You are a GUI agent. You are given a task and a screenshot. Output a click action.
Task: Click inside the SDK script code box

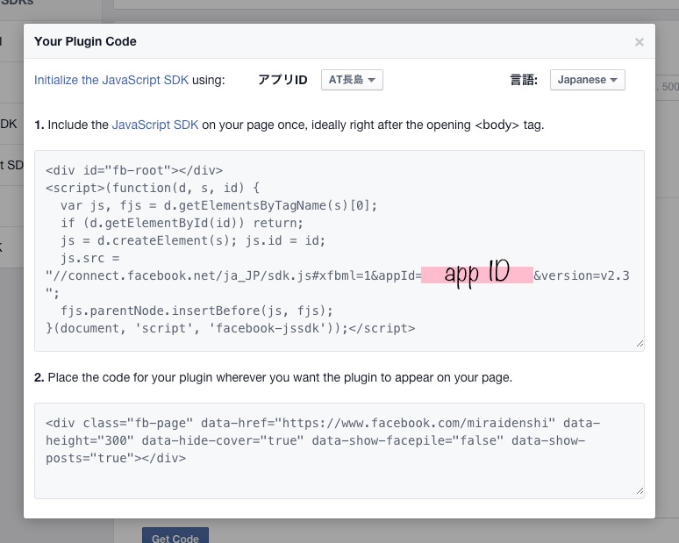point(339,250)
